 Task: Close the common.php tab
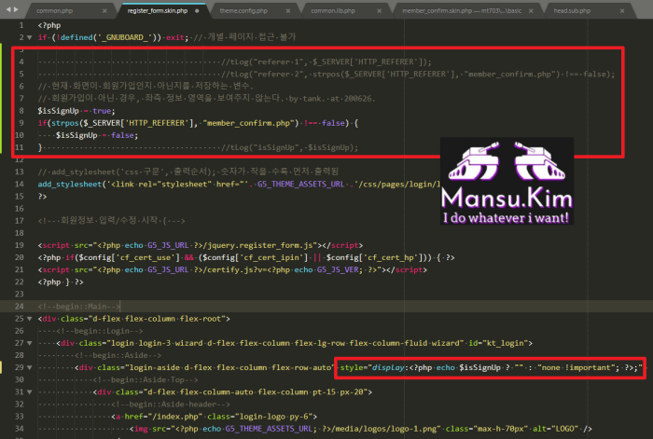tap(104, 11)
